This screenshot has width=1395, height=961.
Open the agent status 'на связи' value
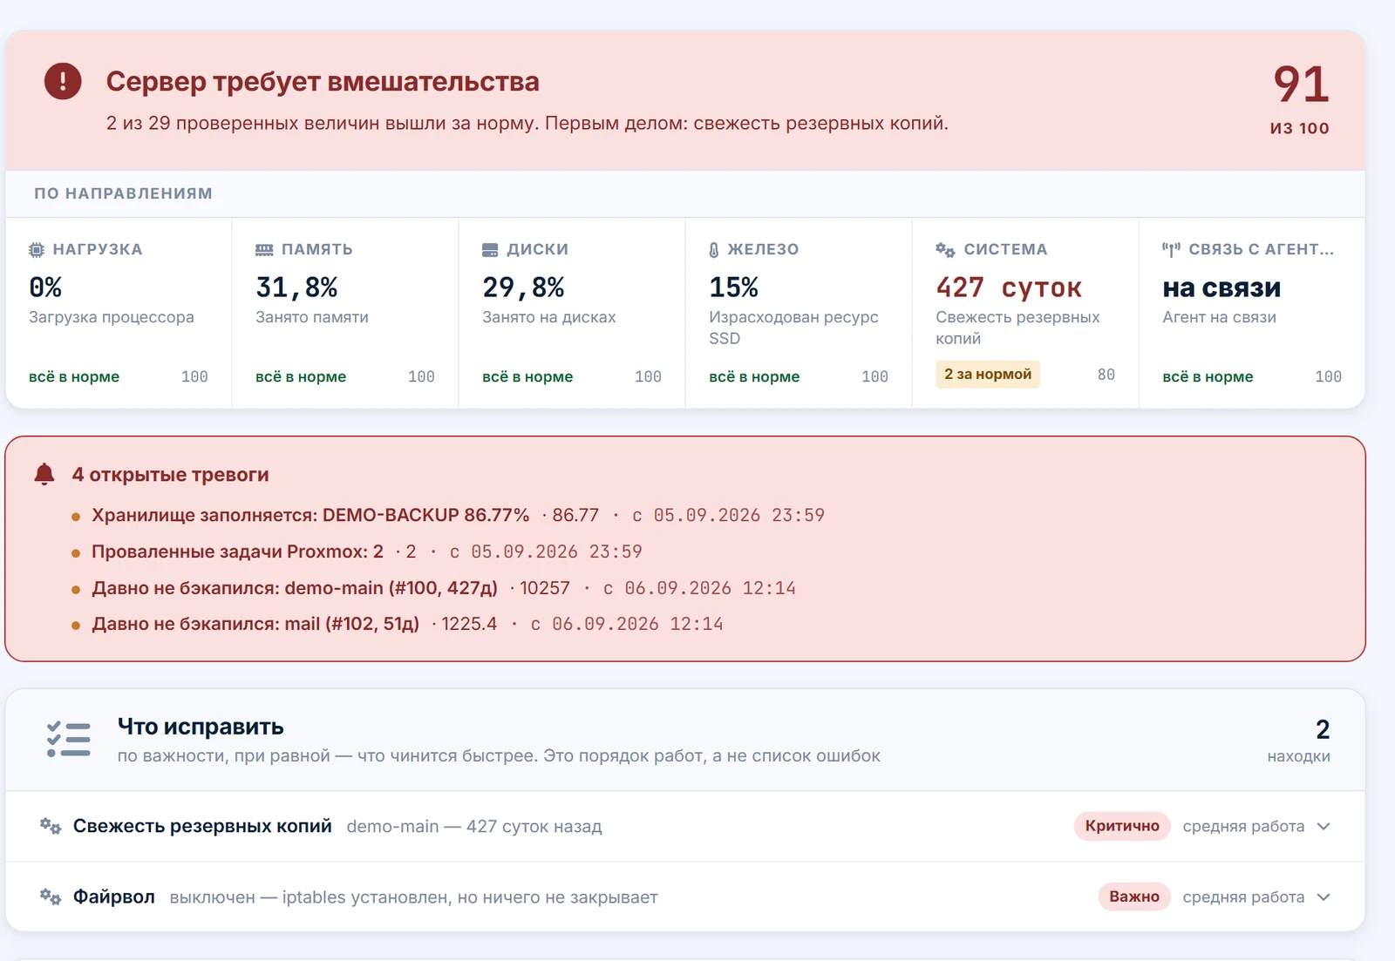coord(1221,288)
